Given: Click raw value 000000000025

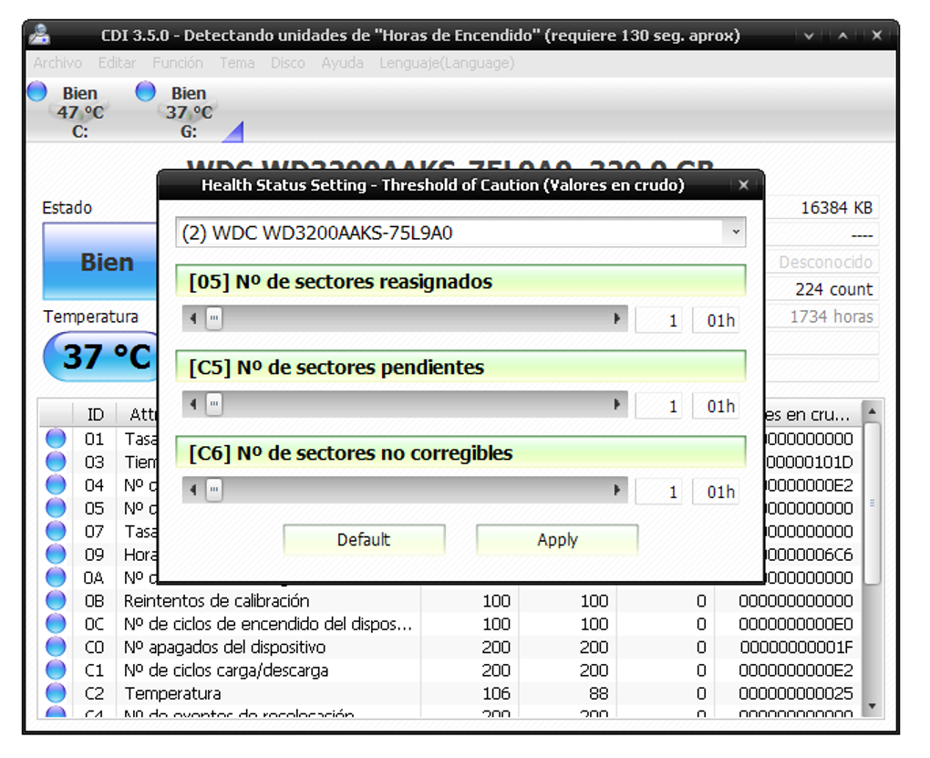Looking at the screenshot, I should point(797,693).
